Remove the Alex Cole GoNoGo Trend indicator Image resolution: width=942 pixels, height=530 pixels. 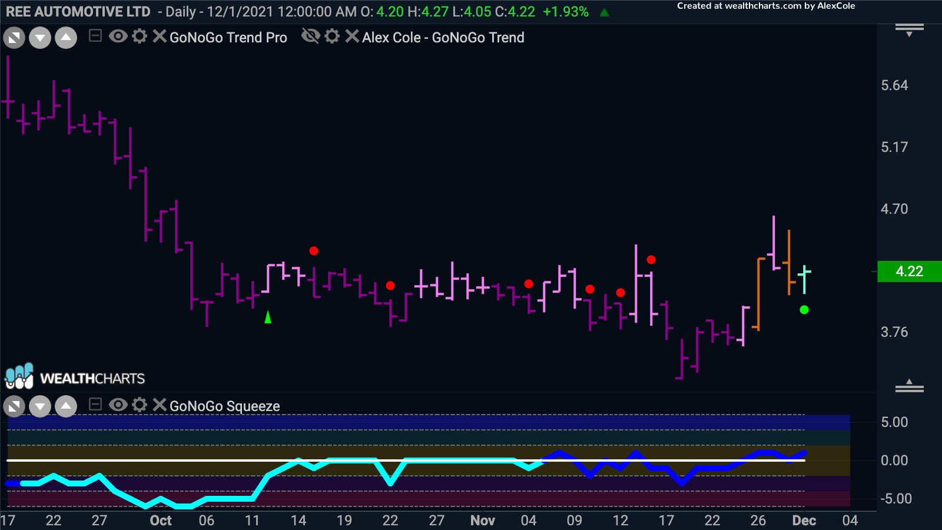352,37
